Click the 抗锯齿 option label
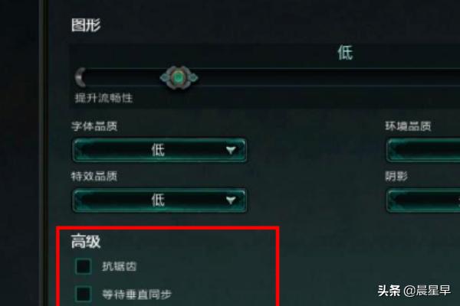460x306 pixels. point(119,266)
